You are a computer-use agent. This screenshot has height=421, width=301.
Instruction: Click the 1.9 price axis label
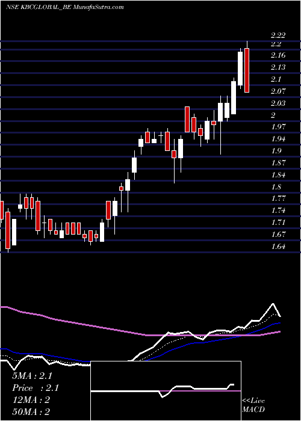pos(276,150)
